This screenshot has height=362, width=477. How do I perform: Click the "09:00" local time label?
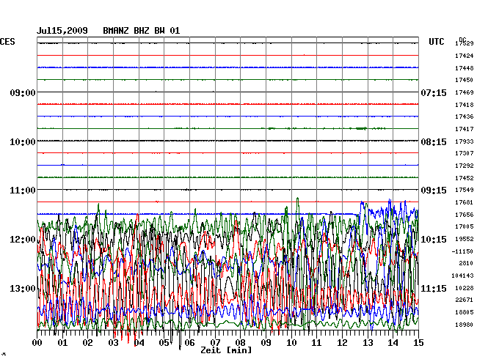point(23,92)
